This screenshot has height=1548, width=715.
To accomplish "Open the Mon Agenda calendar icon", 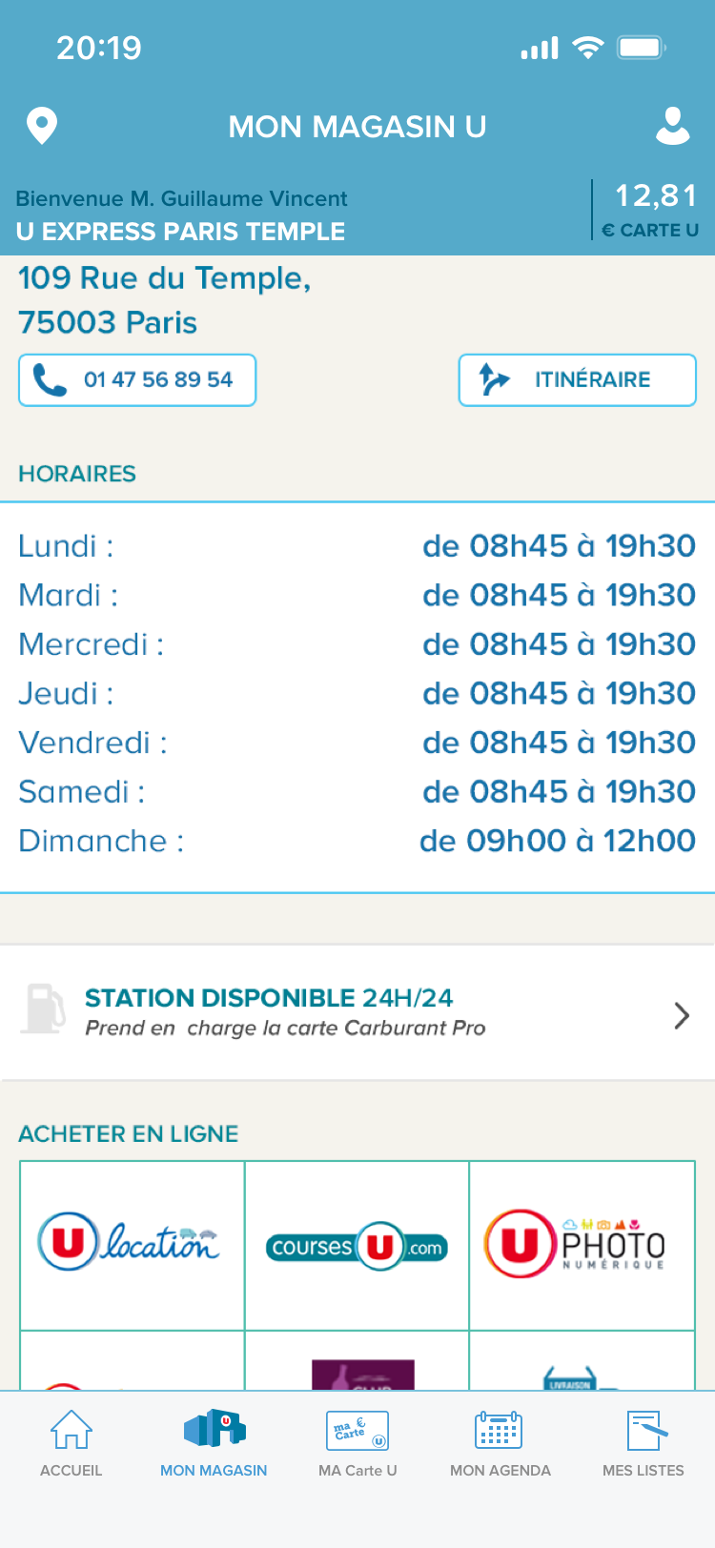I will [499, 1430].
